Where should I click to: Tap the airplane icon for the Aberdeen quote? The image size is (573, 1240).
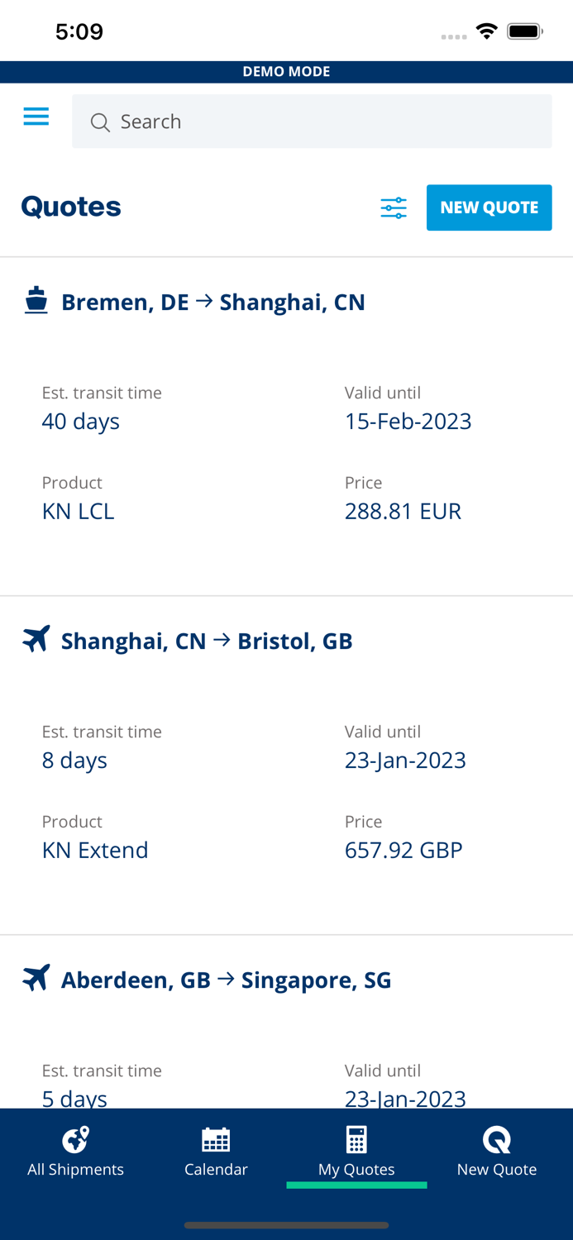click(x=36, y=978)
